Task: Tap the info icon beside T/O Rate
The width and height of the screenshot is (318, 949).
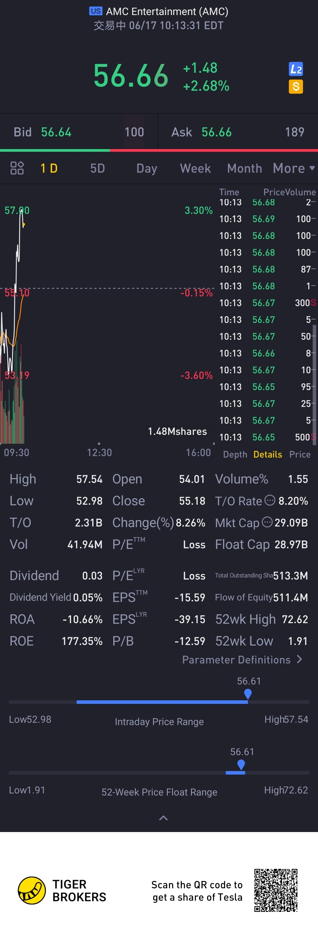Action: coord(270,500)
